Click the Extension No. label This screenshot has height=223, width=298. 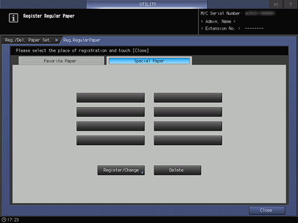pyautogui.click(x=220, y=28)
